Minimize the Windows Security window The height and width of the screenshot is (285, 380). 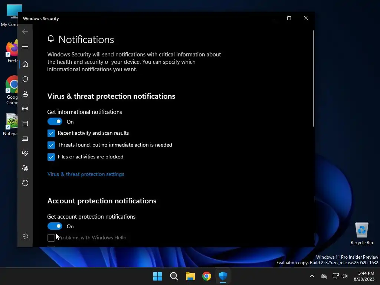pyautogui.click(x=272, y=18)
